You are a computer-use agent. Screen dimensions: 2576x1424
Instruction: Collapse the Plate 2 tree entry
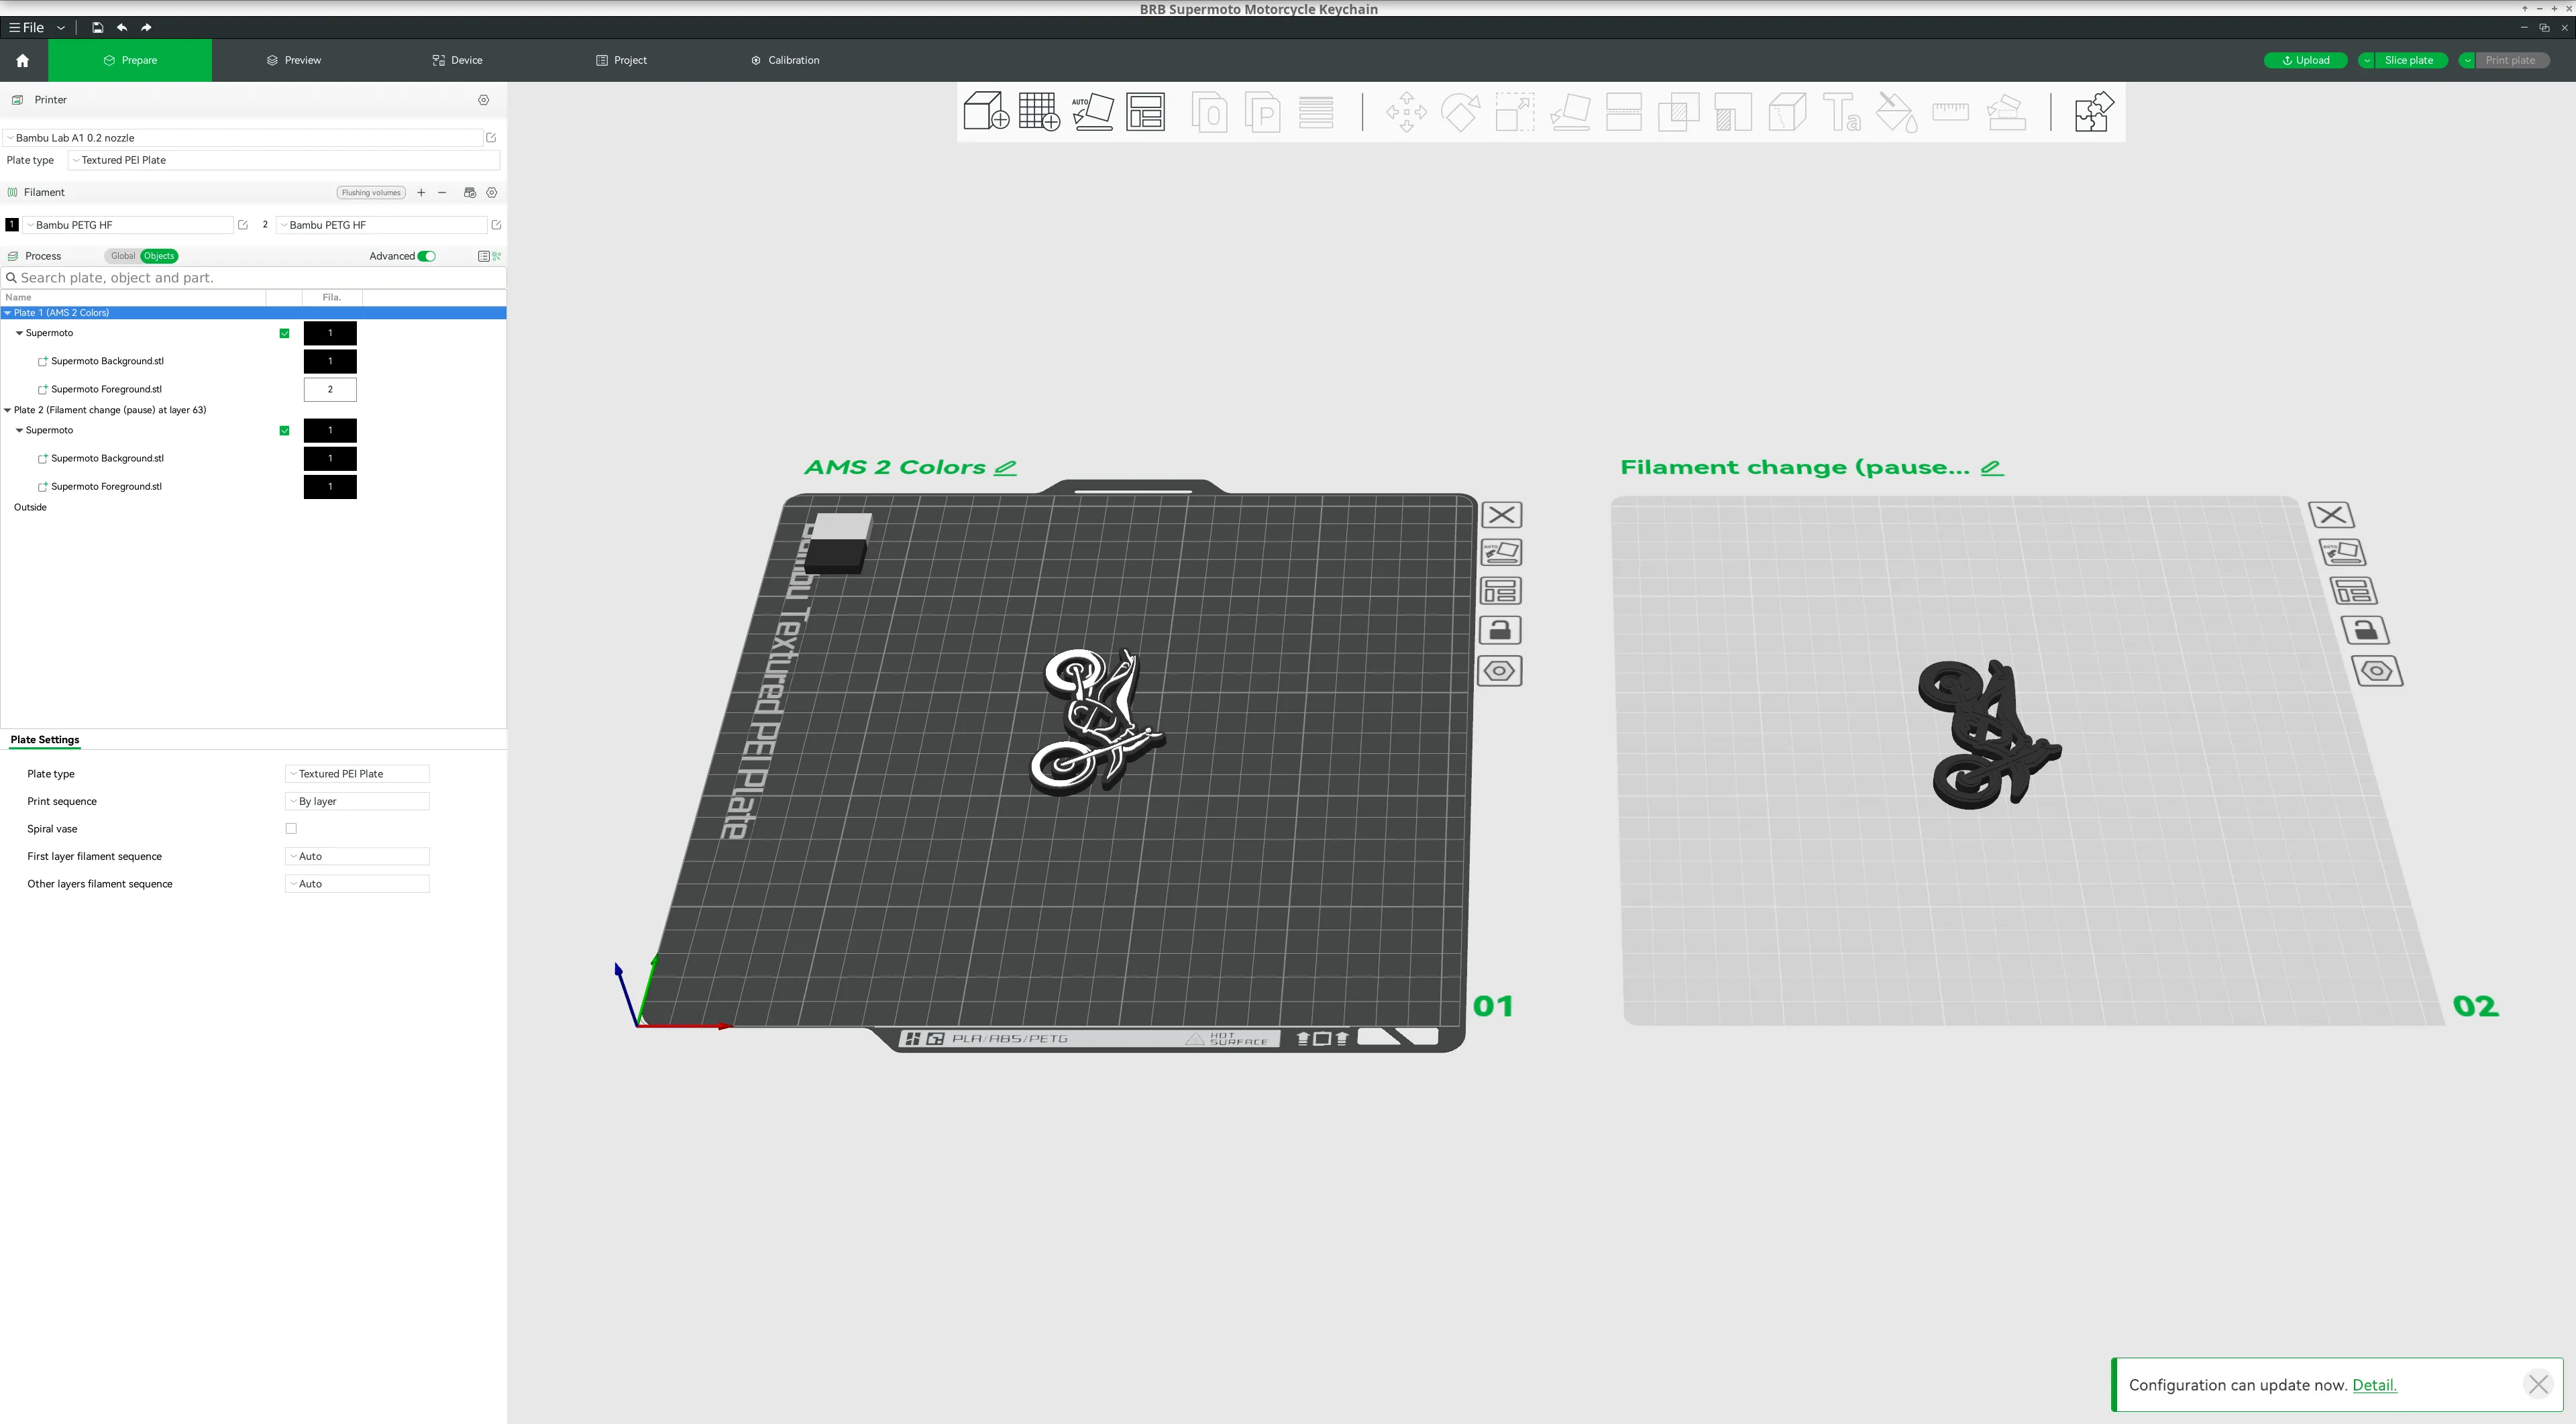[x=7, y=410]
